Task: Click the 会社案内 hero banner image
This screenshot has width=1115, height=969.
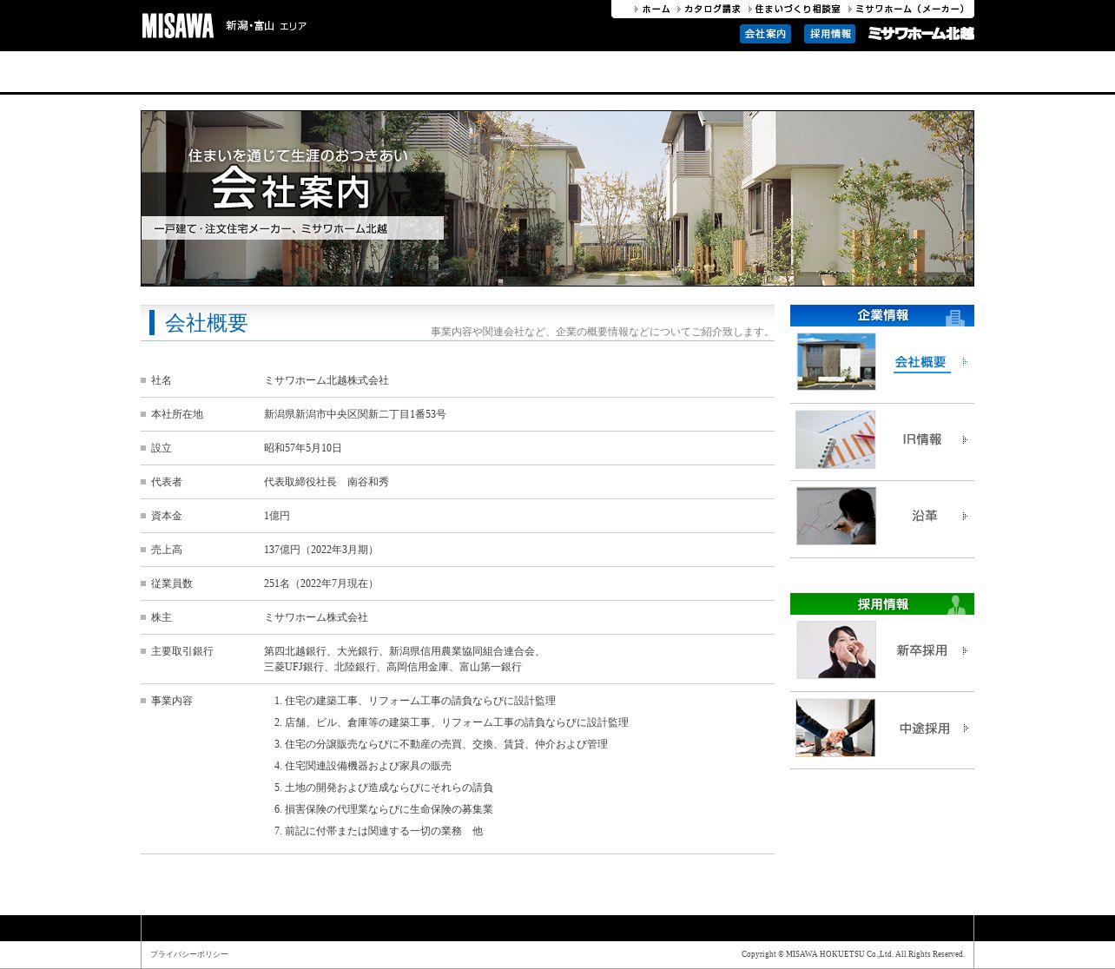Action: click(x=557, y=198)
